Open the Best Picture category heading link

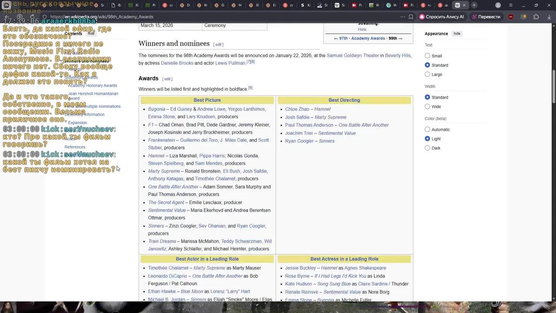(207, 100)
